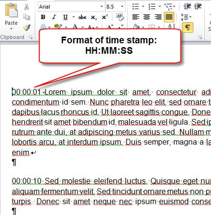Image resolution: width=211 pixels, height=215 pixels.
Task: Apply numbered list formatting
Action: pyautogui.click(x=152, y=7)
